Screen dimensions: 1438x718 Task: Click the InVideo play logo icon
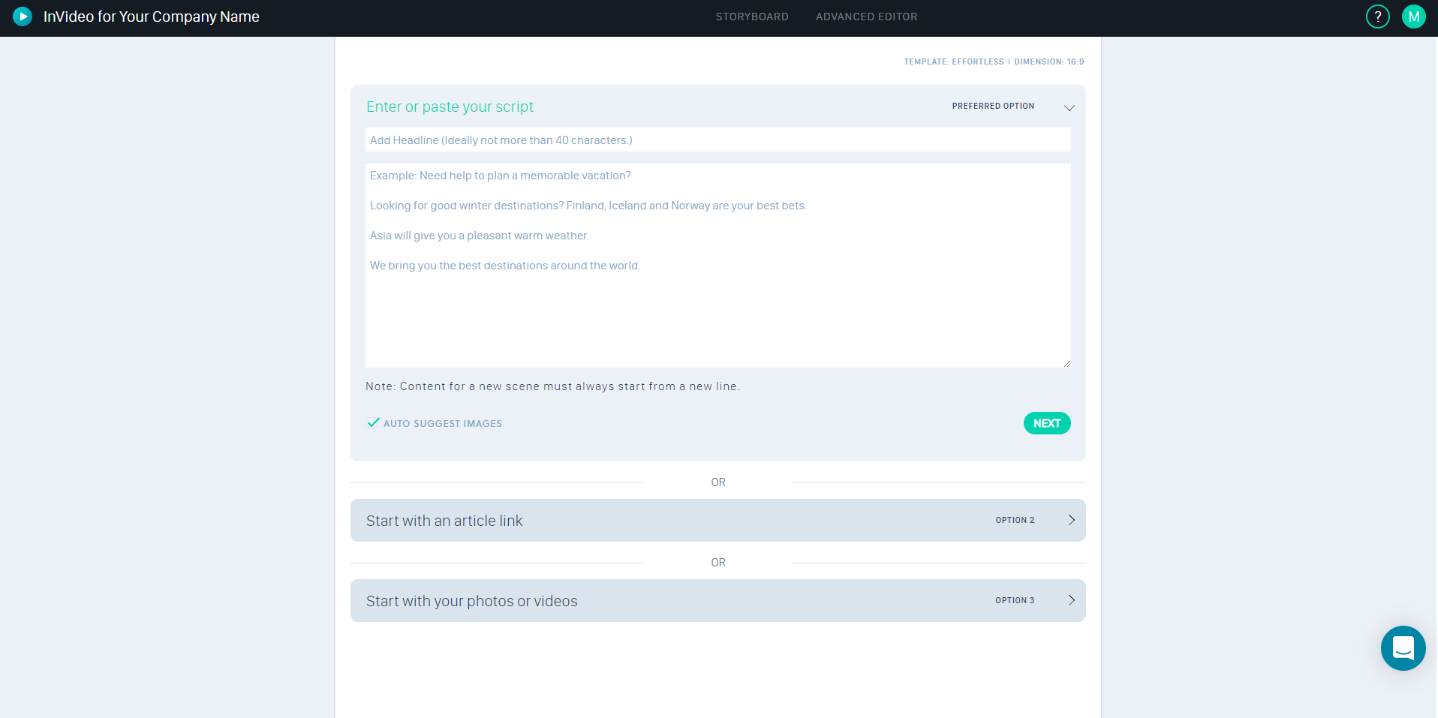click(x=23, y=17)
